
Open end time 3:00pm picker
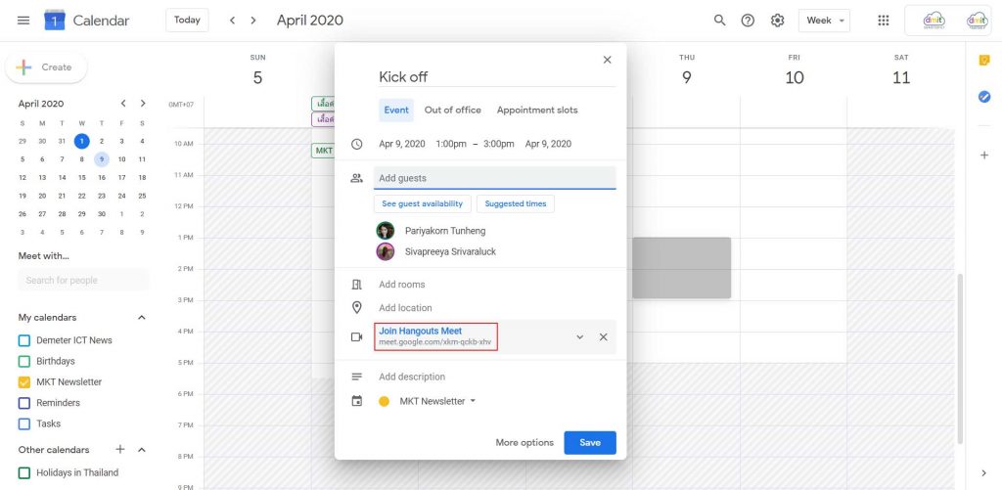tap(498, 144)
